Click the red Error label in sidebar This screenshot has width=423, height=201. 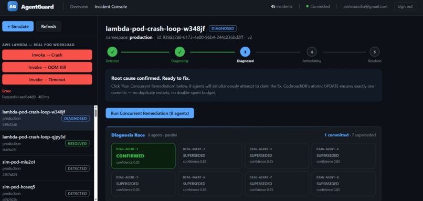[6, 91]
